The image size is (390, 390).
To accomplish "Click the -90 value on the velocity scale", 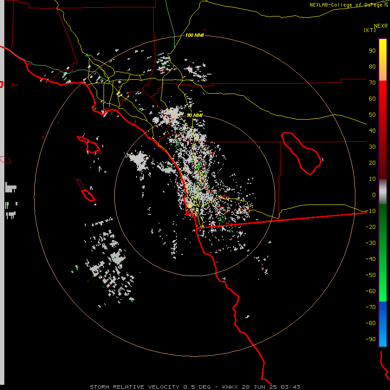I will point(370,339).
